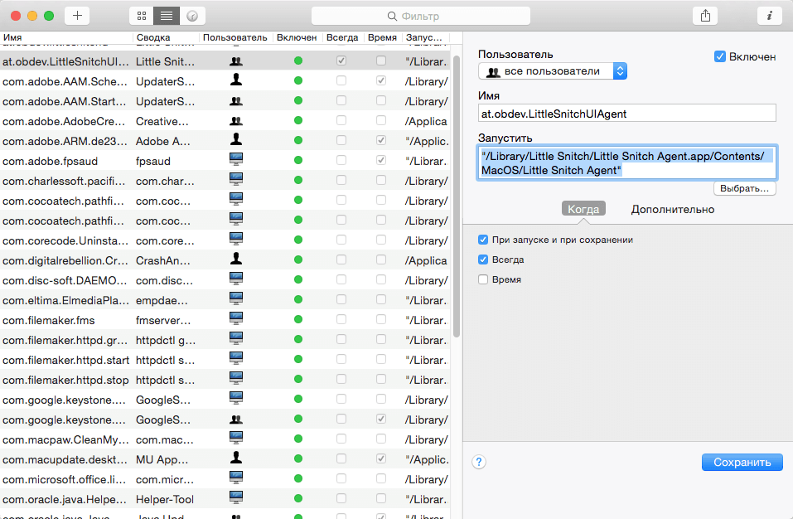Viewport: 793px width, 519px height.
Task: Open the clock view icon in toolbar
Action: (x=192, y=17)
